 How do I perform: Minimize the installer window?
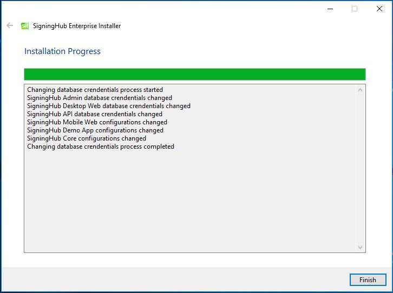330,9
